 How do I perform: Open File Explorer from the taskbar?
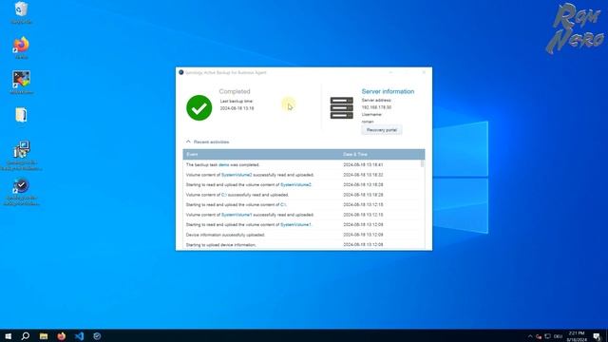tap(44, 335)
